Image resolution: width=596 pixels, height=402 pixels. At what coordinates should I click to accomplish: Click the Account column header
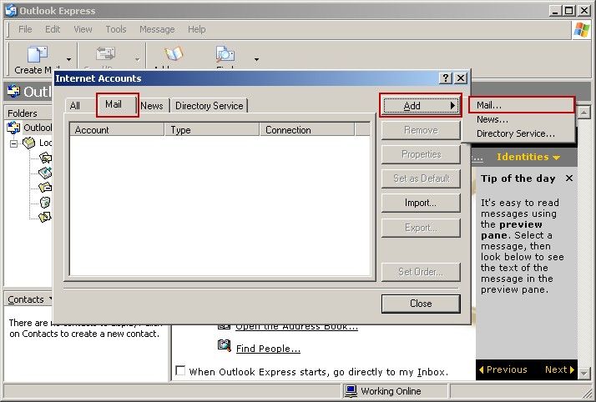pos(117,130)
